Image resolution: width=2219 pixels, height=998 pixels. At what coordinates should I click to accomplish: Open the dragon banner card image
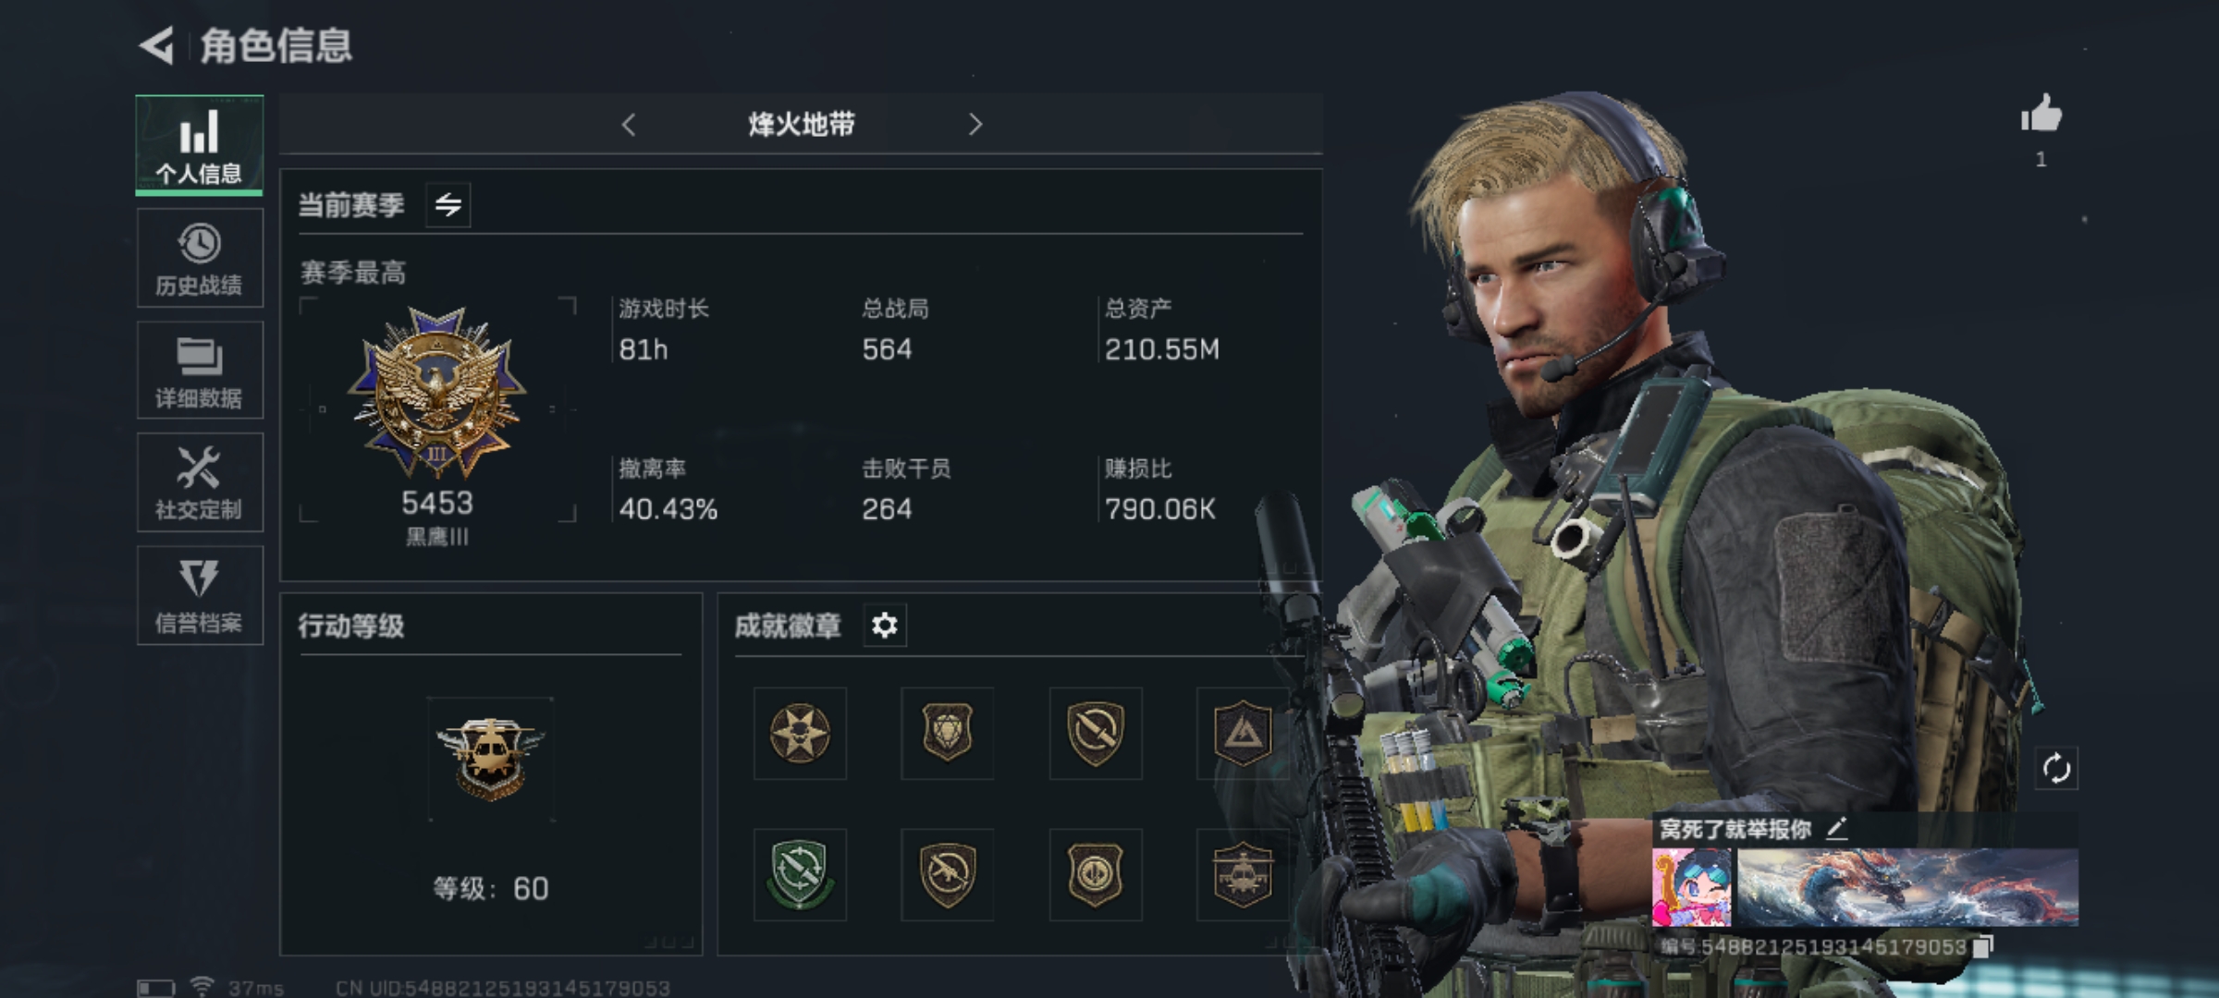point(1907,887)
